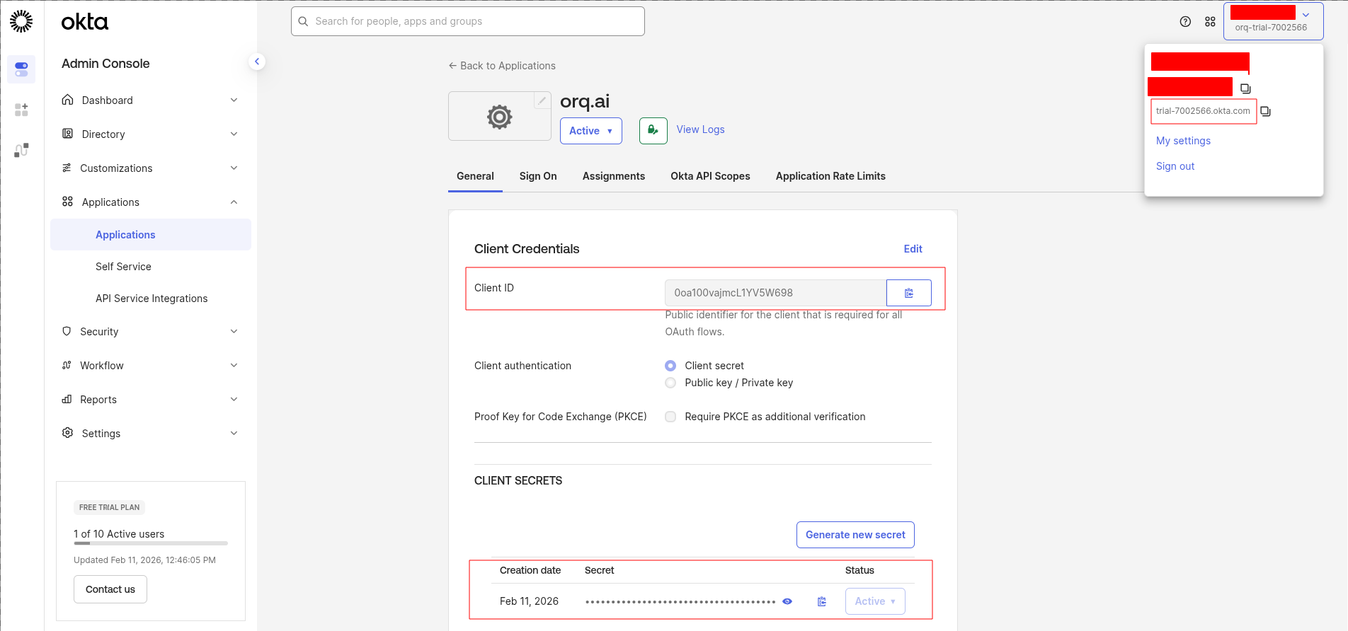This screenshot has width=1348, height=631.
Task: Toggle Require PKCE as additional verification
Action: pos(670,417)
